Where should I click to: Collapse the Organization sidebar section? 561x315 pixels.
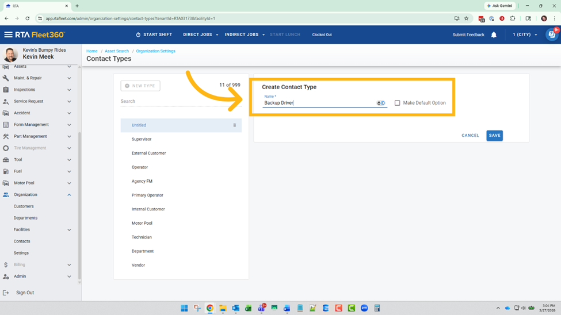pyautogui.click(x=69, y=195)
